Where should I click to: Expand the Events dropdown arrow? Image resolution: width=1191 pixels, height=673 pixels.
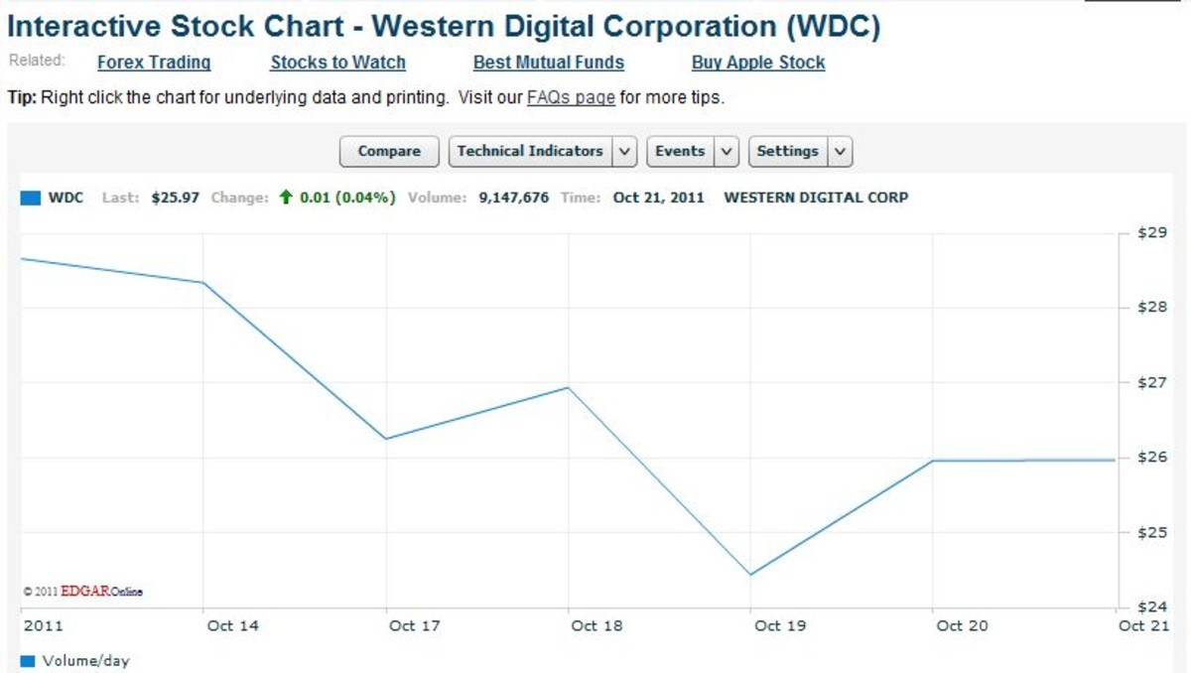728,152
